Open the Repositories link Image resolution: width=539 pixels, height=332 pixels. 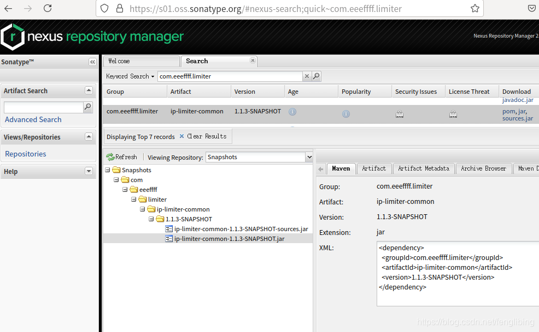26,154
